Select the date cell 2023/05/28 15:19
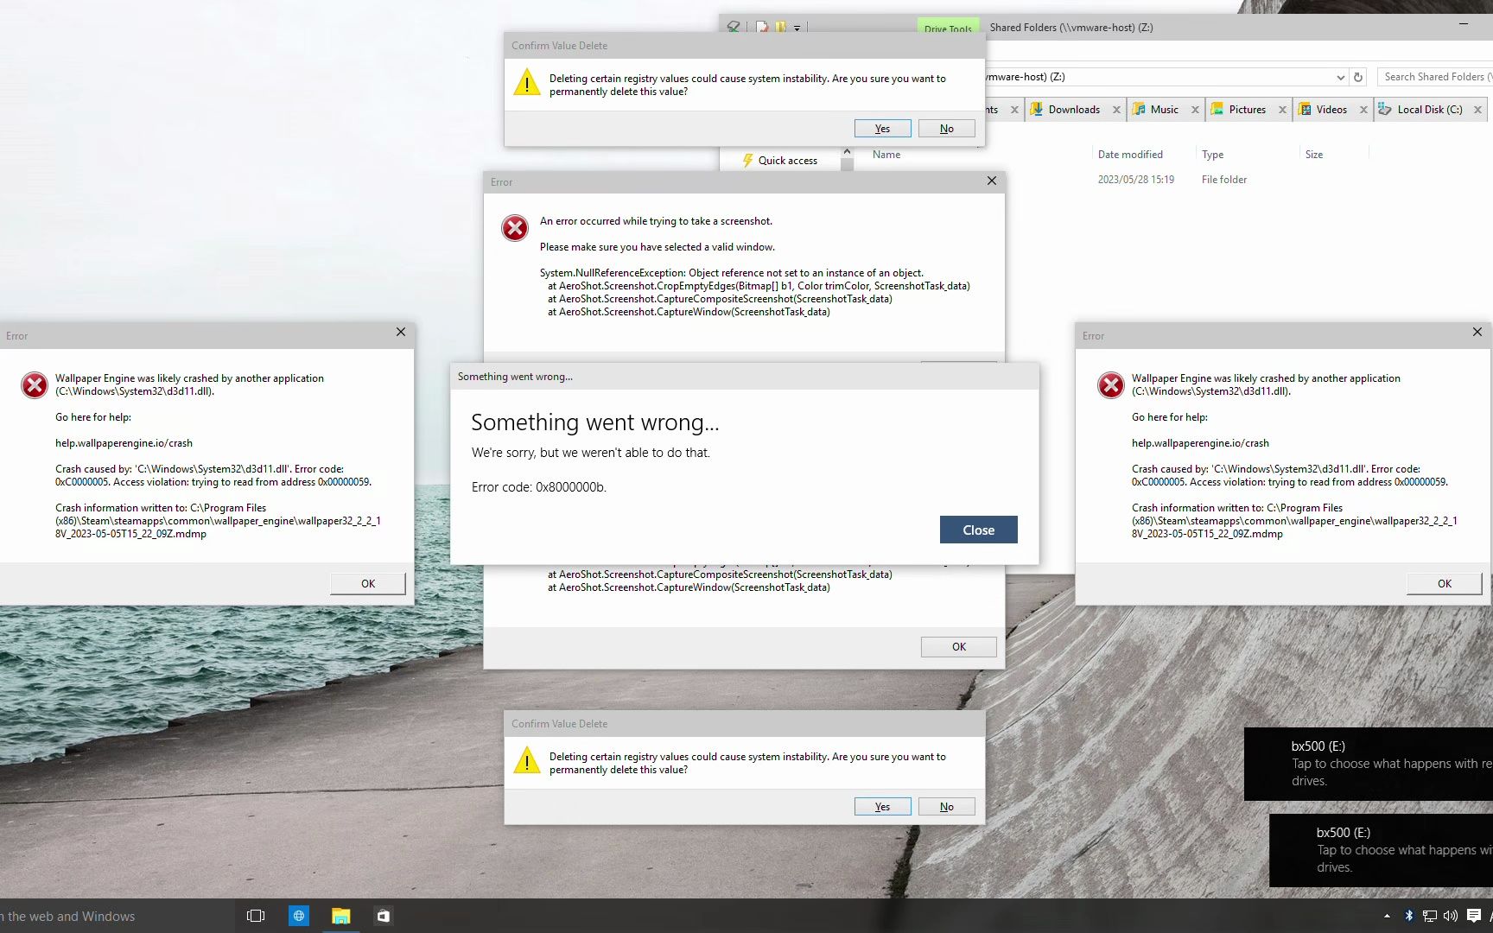 coord(1135,180)
